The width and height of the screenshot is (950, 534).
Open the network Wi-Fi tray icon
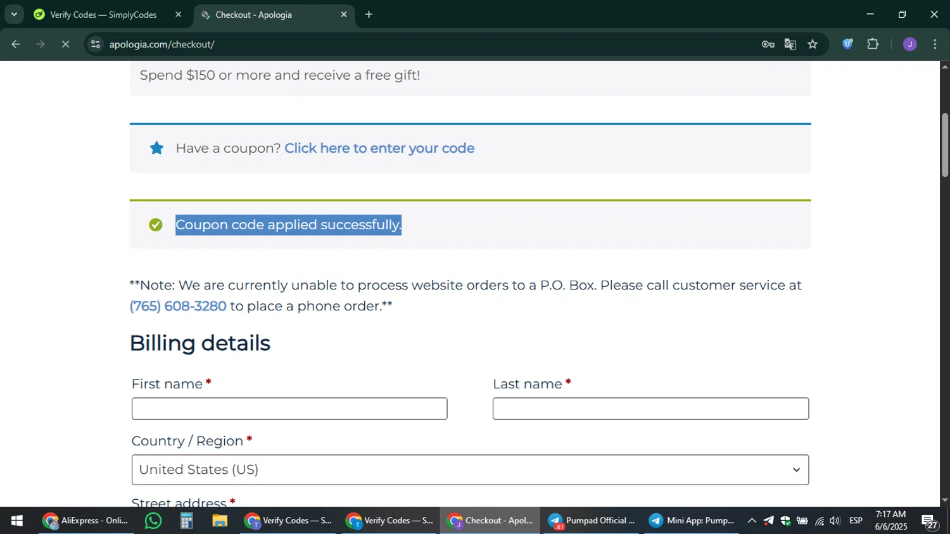coord(820,521)
